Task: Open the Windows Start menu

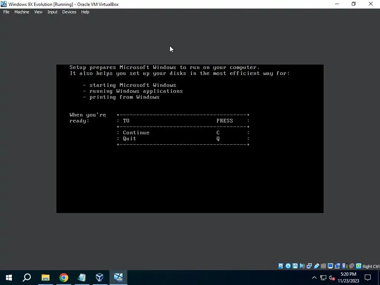Action: [9, 278]
